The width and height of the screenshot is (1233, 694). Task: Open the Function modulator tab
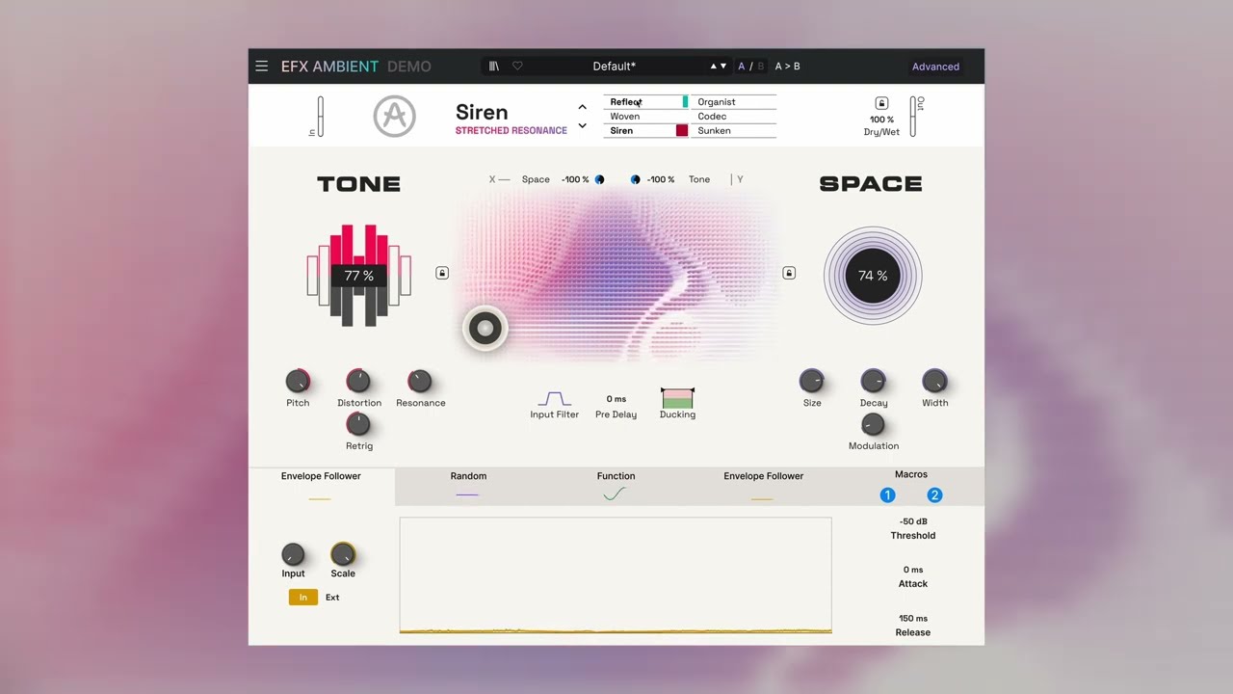(x=616, y=487)
